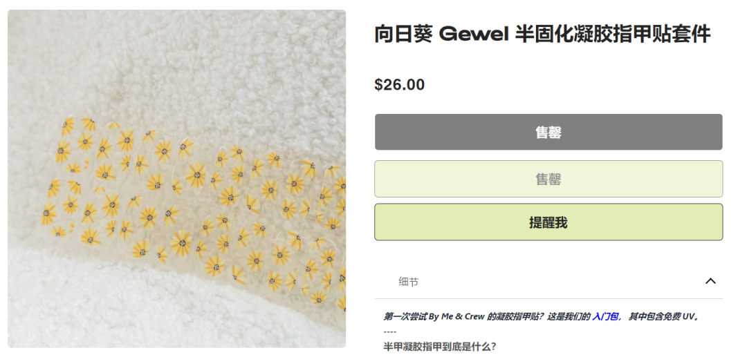Screen dimensions: 747x357
Task: Click the pale green 售罄 button
Action: tap(548, 179)
